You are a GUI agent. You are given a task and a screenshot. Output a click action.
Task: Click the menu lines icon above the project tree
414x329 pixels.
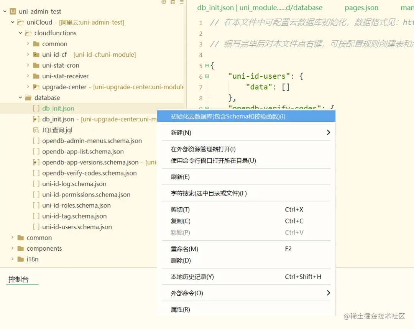coord(182,2)
